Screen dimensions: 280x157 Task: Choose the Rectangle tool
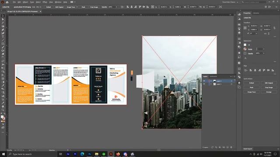click(x=3, y=44)
